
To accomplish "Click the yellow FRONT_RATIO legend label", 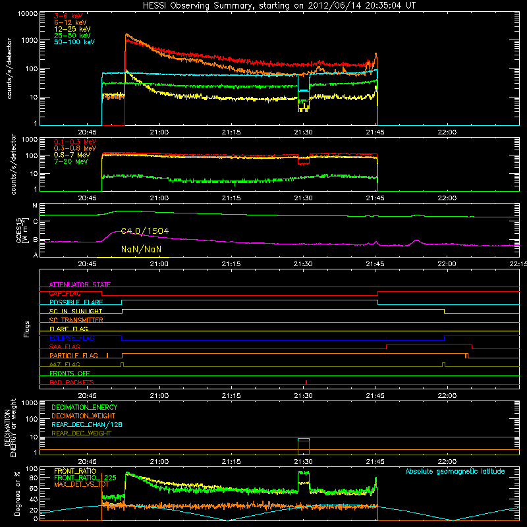I will (75, 471).
